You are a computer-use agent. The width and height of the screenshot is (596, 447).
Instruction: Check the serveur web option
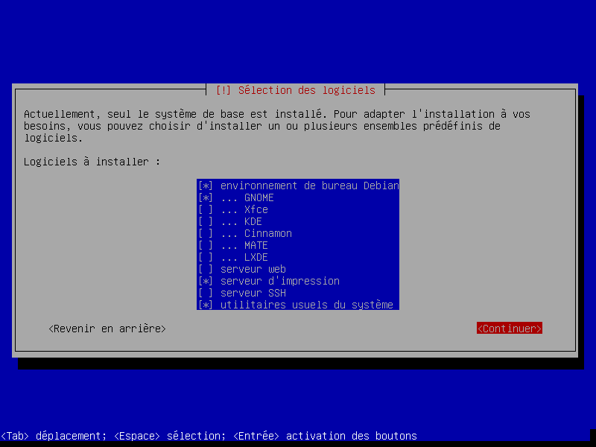(x=206, y=269)
